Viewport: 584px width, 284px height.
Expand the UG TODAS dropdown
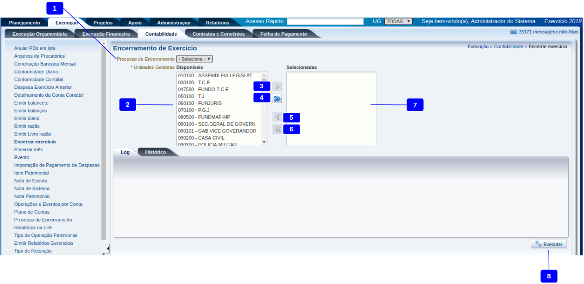point(398,21)
